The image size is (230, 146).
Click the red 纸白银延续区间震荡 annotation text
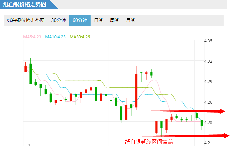point(148,142)
